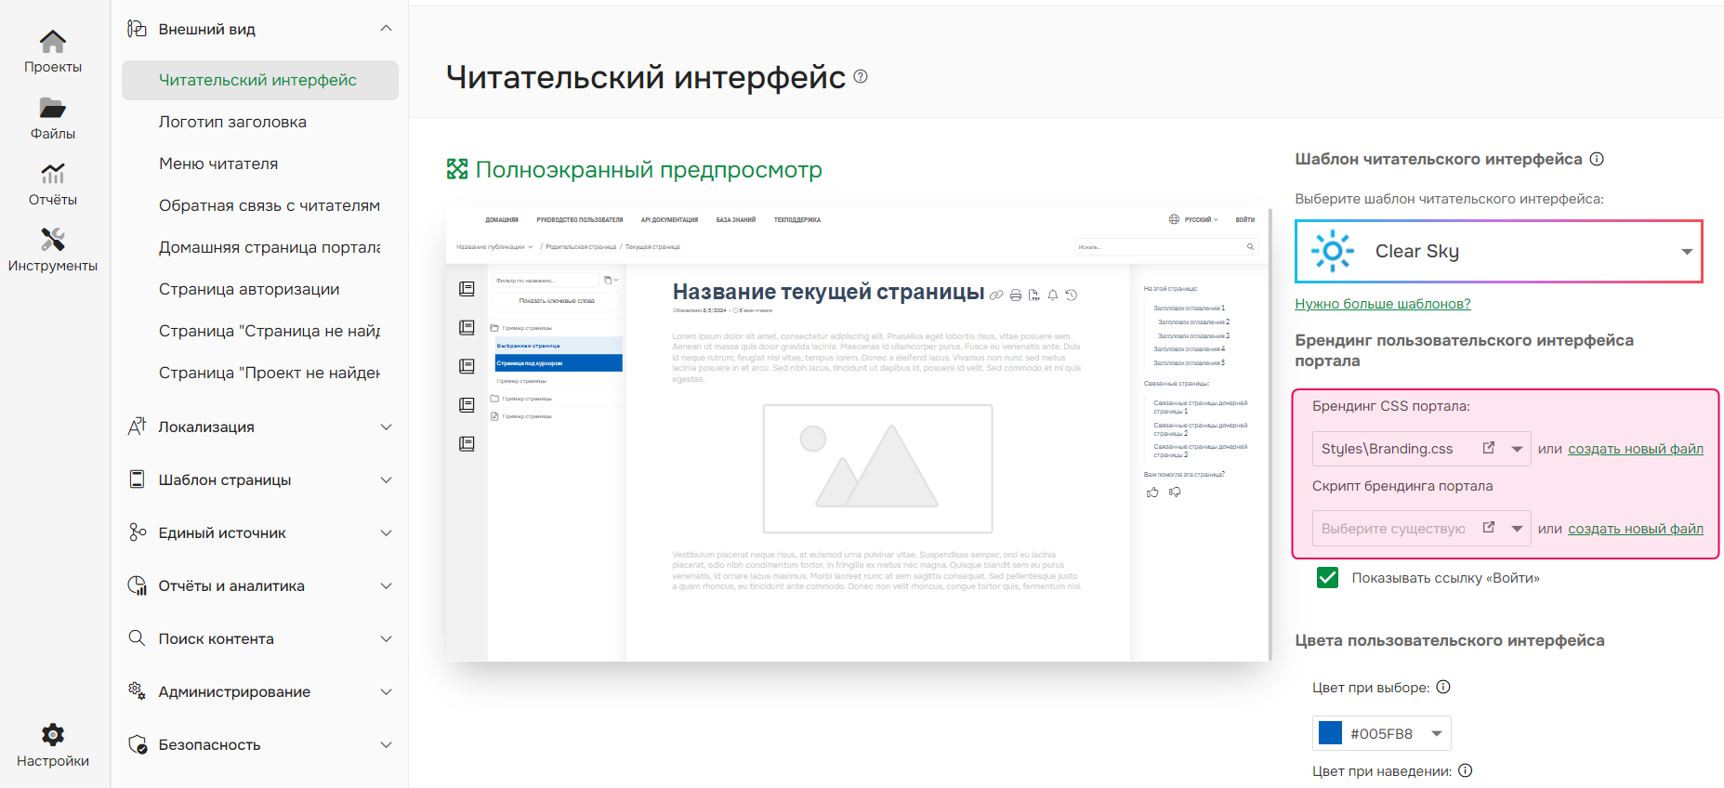
Task: Click the Администрирование gears icon
Action: pos(137,691)
